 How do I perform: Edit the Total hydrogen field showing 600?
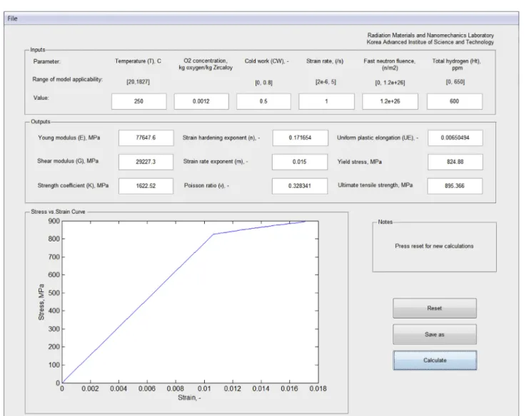(x=455, y=101)
